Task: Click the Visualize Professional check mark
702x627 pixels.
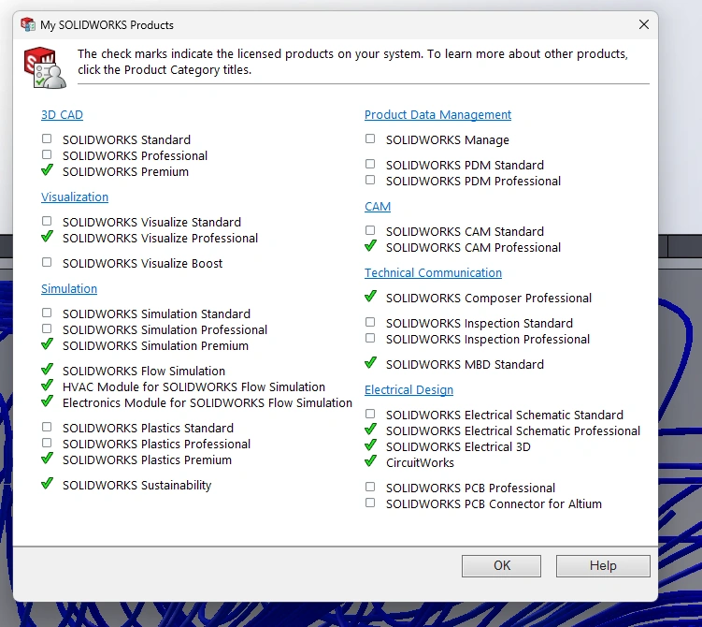Action: (x=47, y=237)
